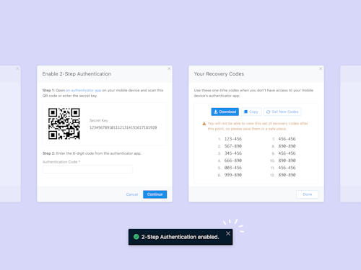
Task: Click Continue to enable 2-step authentication
Action: [x=155, y=194]
